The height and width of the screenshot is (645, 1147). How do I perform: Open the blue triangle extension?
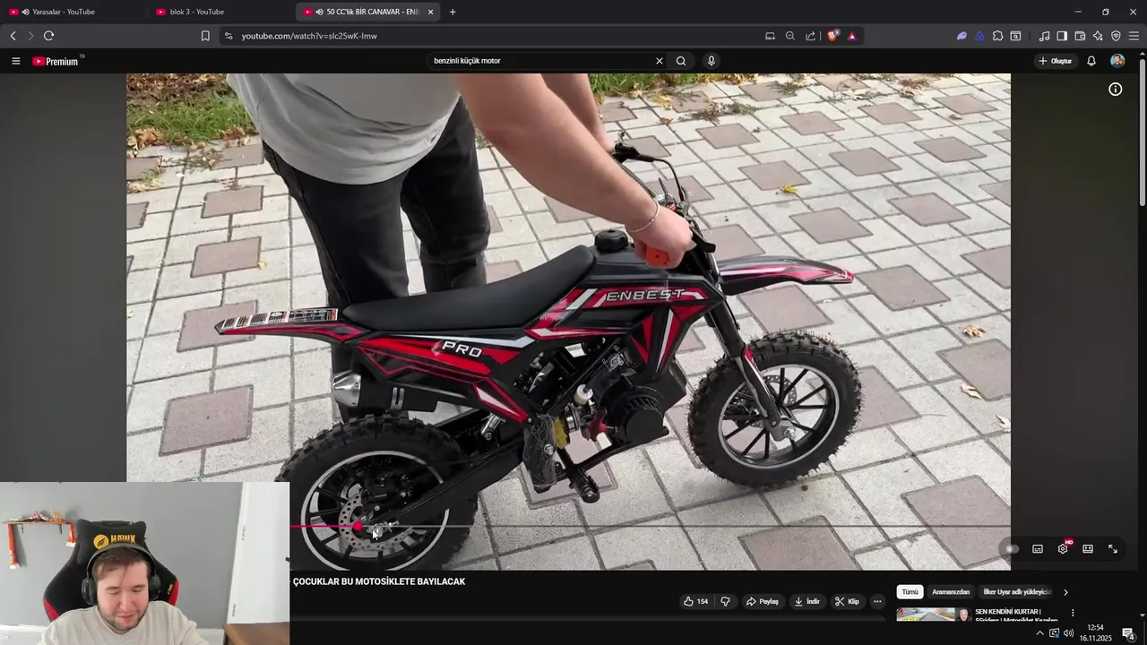pos(979,36)
